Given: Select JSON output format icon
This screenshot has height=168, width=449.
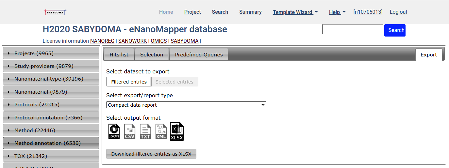Looking at the screenshot, I should [x=114, y=131].
